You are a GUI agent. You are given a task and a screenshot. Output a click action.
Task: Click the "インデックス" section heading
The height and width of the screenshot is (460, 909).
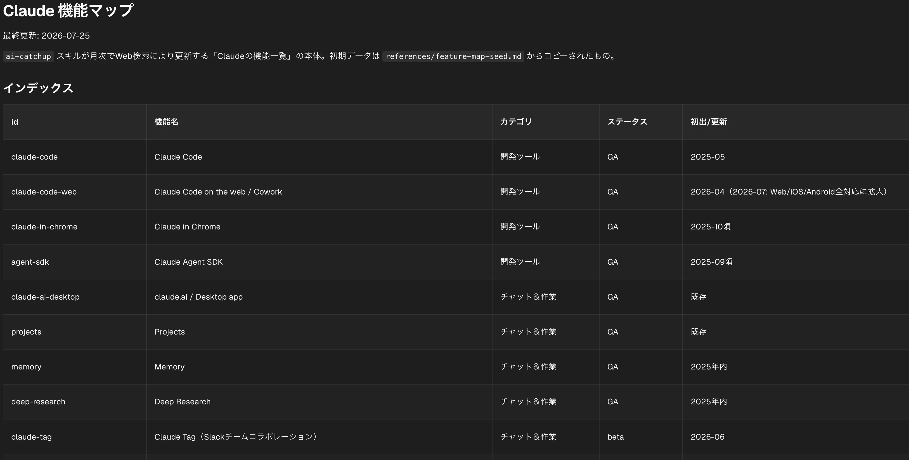click(x=38, y=88)
